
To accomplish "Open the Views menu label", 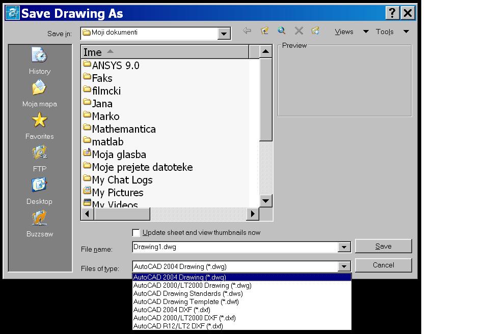I will (x=344, y=32).
